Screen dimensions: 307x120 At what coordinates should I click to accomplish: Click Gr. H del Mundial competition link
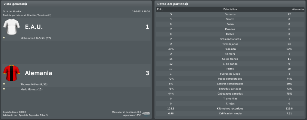point(12,12)
